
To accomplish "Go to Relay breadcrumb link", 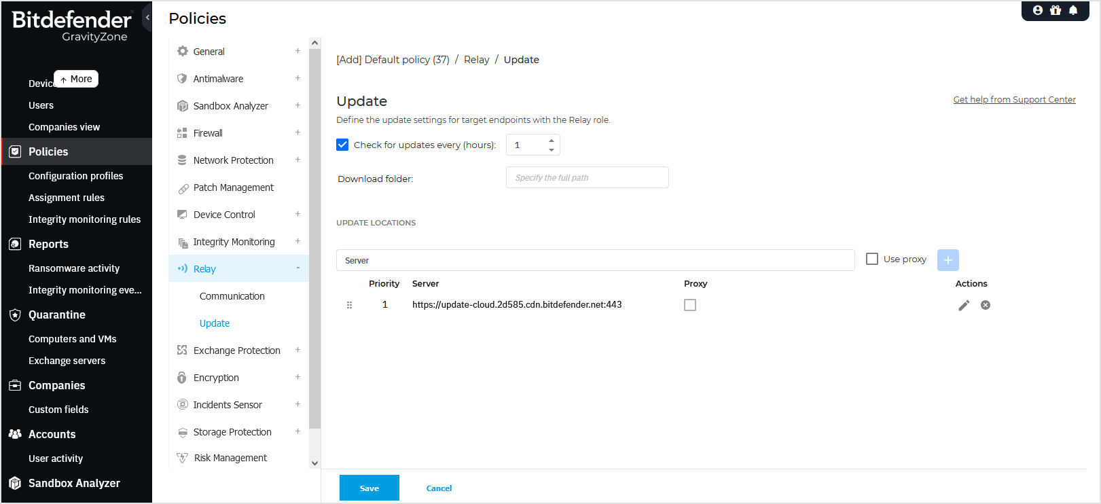I will tap(477, 60).
